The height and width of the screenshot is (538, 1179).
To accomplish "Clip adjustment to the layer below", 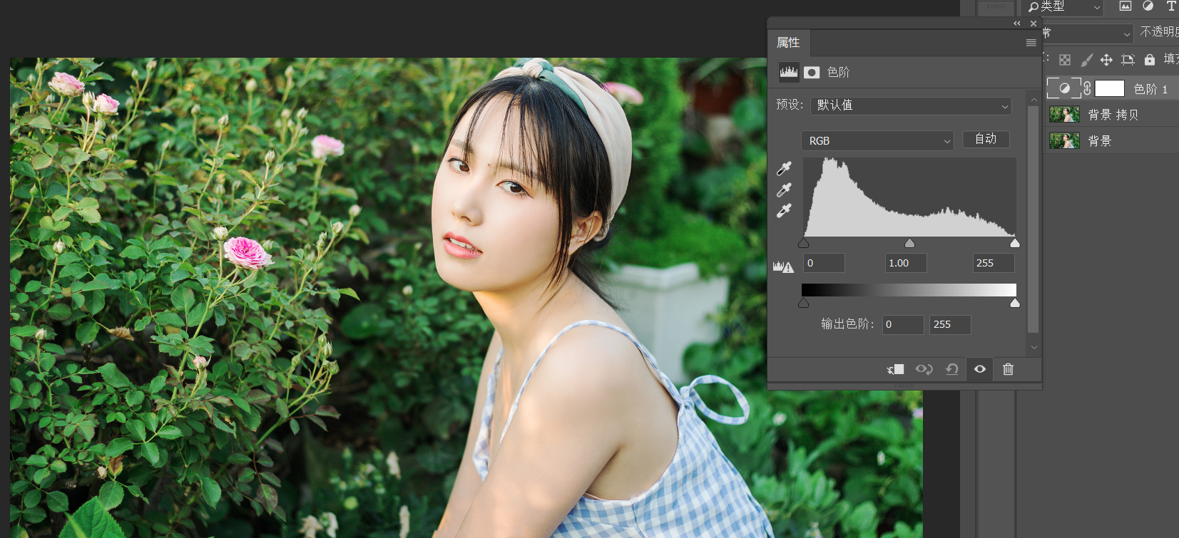I will click(895, 369).
